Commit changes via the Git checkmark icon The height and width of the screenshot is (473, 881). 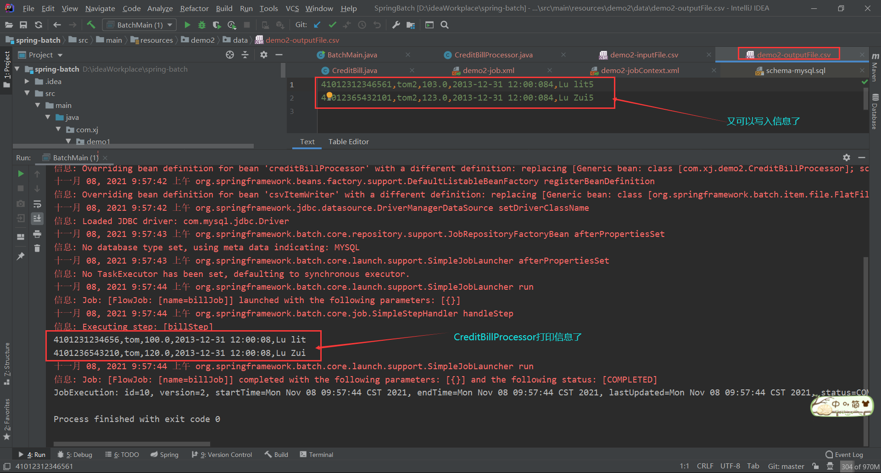click(332, 25)
